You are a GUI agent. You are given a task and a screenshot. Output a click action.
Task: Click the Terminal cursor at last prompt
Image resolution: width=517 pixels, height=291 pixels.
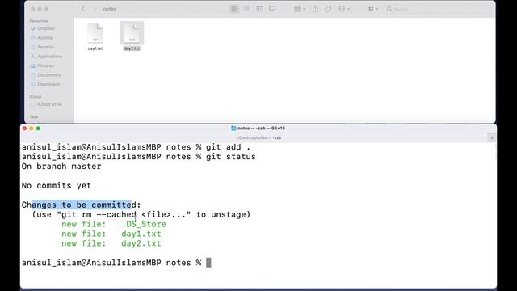(x=208, y=263)
